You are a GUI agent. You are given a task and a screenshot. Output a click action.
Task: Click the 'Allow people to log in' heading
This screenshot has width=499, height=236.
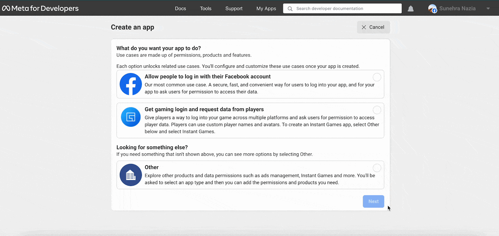[207, 76]
